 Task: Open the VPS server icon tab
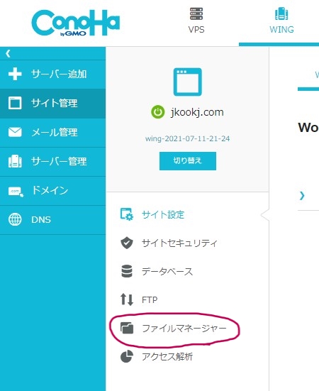coord(196,13)
